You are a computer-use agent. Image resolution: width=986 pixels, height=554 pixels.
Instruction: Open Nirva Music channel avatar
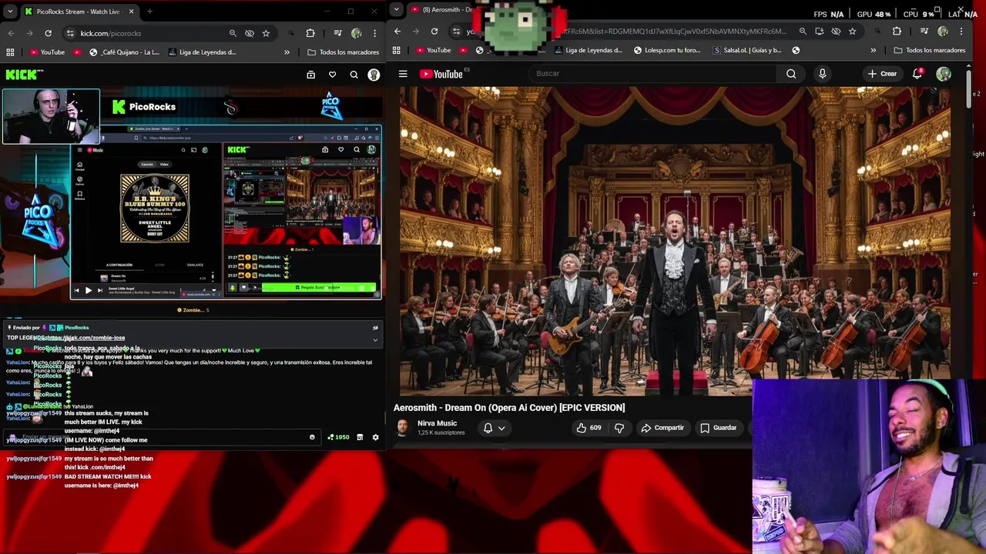click(x=402, y=428)
